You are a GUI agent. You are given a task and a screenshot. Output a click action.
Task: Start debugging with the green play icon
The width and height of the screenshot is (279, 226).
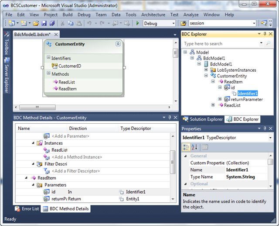click(138, 23)
